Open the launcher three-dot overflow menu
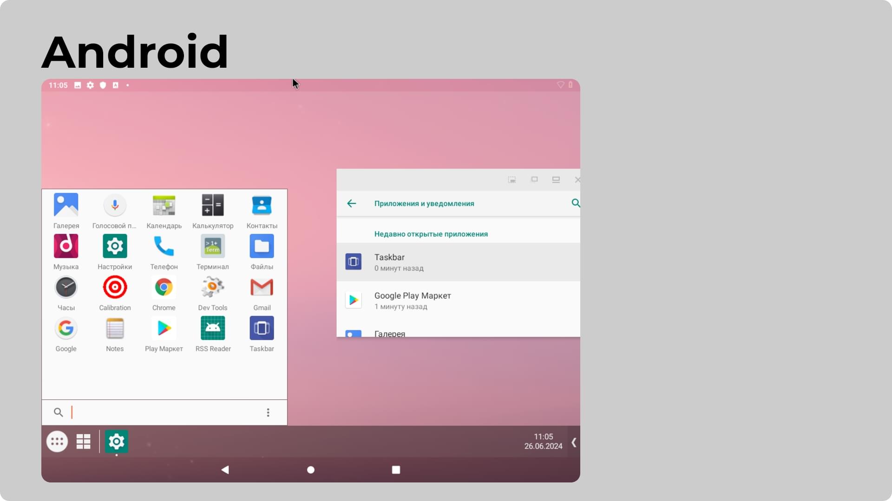892x501 pixels. 268,412
